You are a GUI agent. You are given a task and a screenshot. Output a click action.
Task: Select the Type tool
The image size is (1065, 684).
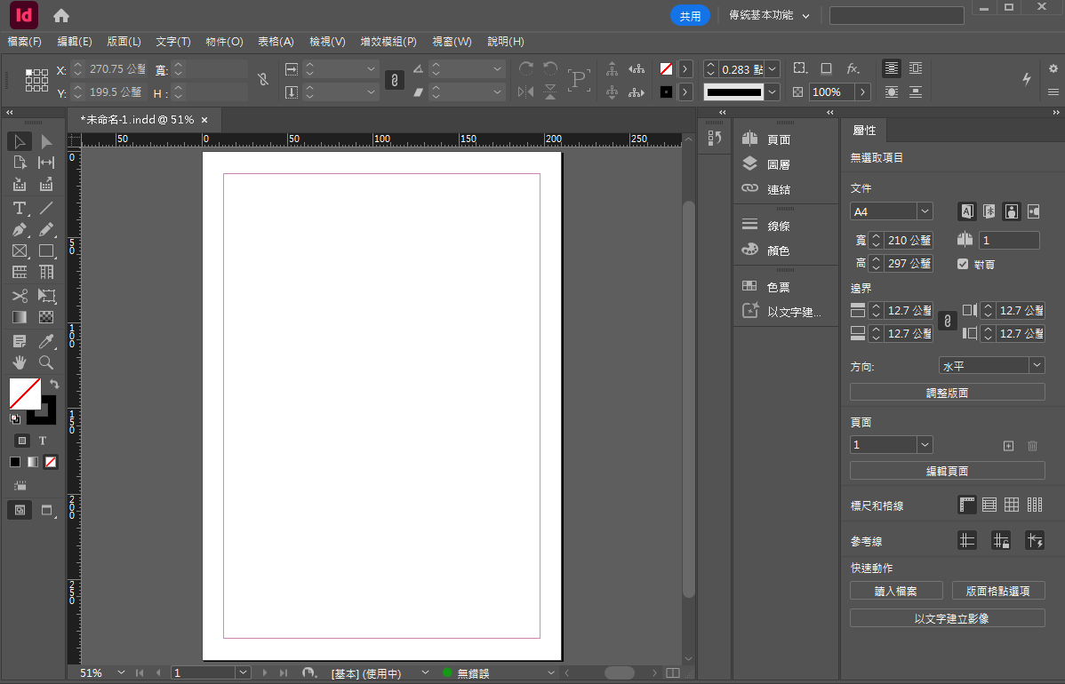pos(19,209)
